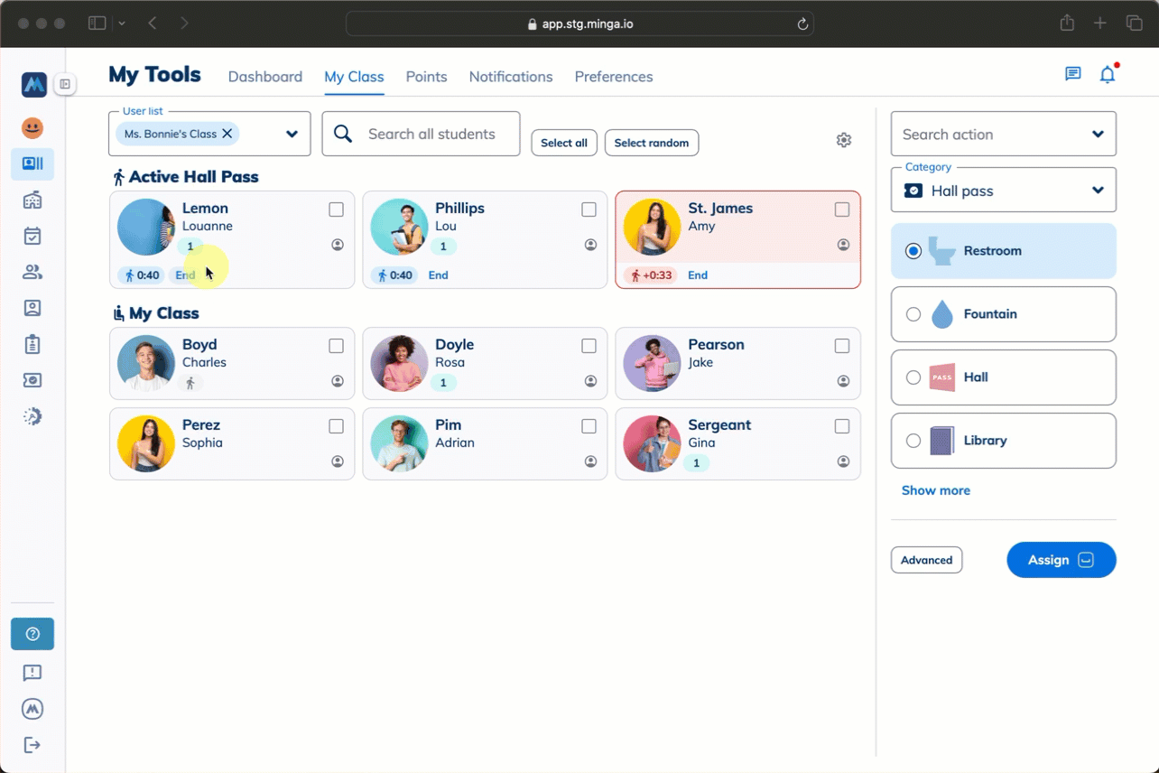Choose the Fountain radio button
This screenshot has width=1159, height=773.
[913, 314]
